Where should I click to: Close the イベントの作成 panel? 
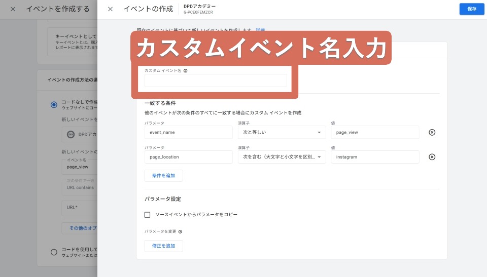110,9
